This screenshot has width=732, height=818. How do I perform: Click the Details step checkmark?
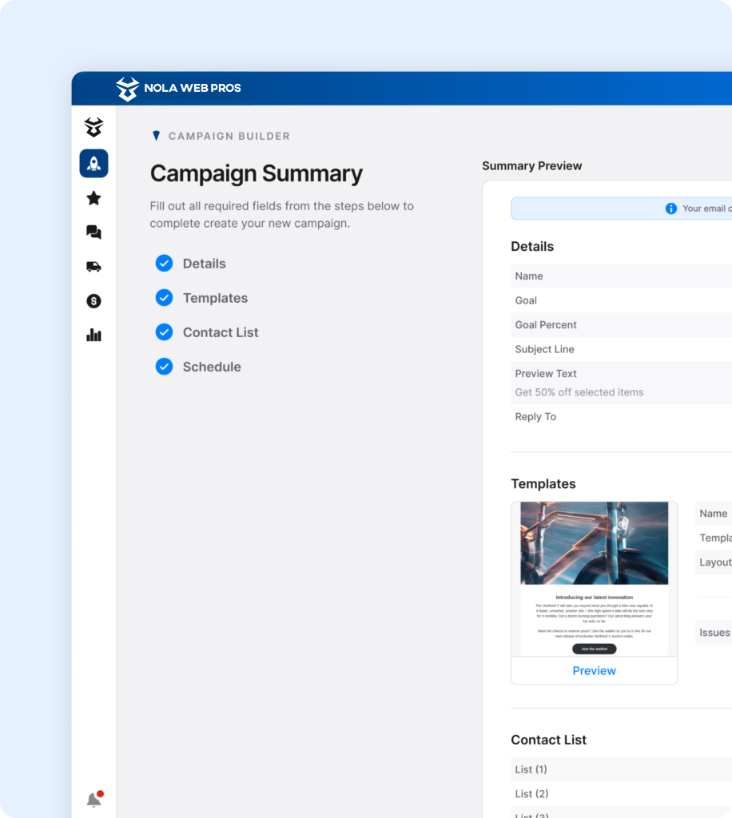point(165,264)
